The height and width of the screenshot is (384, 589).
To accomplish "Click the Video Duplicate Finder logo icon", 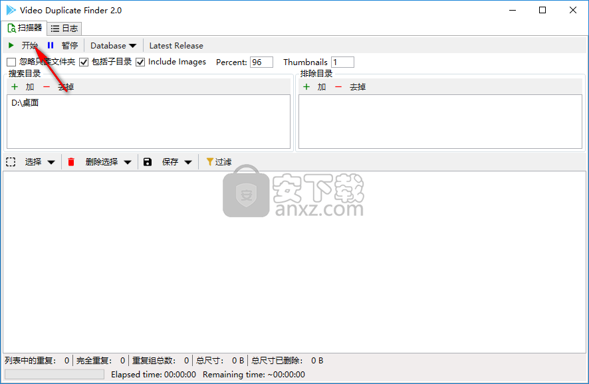I will 11,10.
